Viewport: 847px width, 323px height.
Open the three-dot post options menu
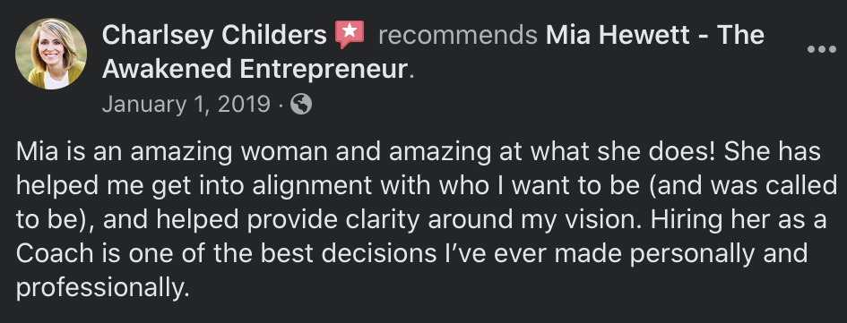pyautogui.click(x=821, y=49)
